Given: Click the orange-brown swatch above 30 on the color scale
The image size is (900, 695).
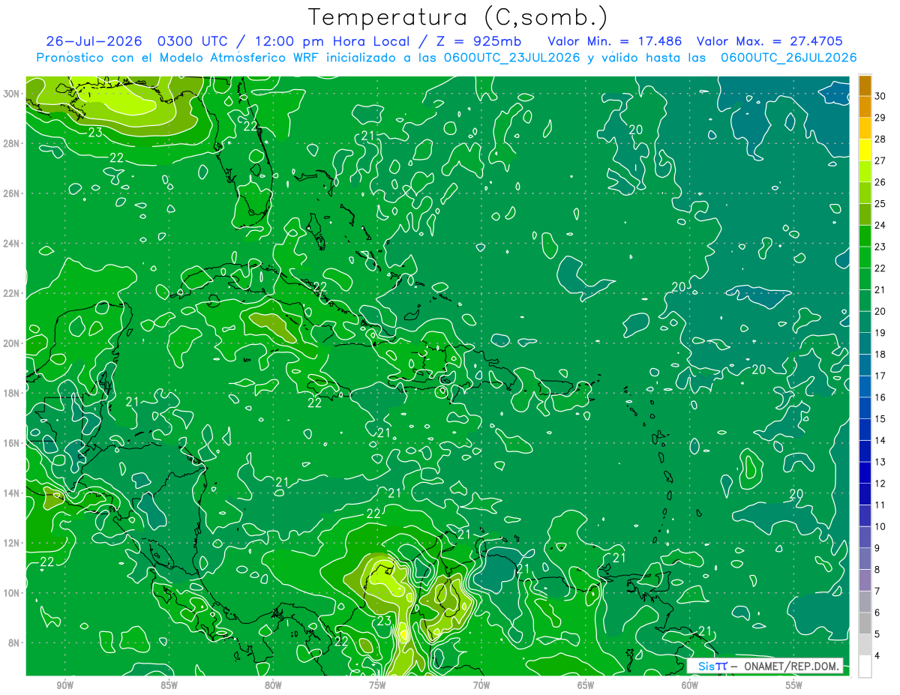Looking at the screenshot, I should (x=865, y=85).
